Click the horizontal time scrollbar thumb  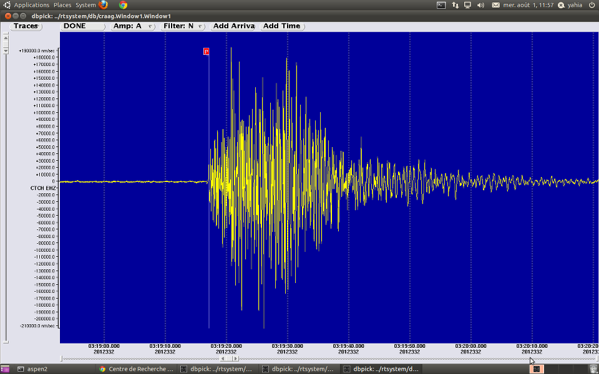coord(228,358)
